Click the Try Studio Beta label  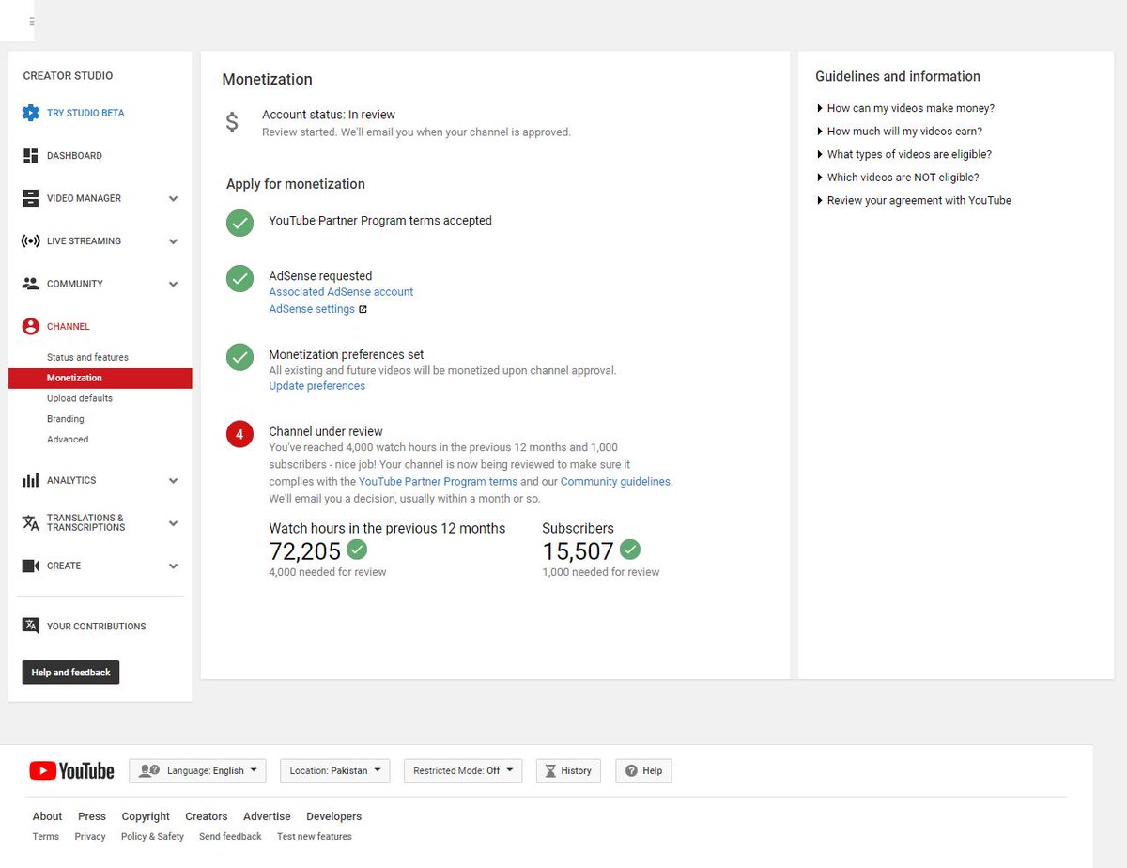[x=85, y=113]
